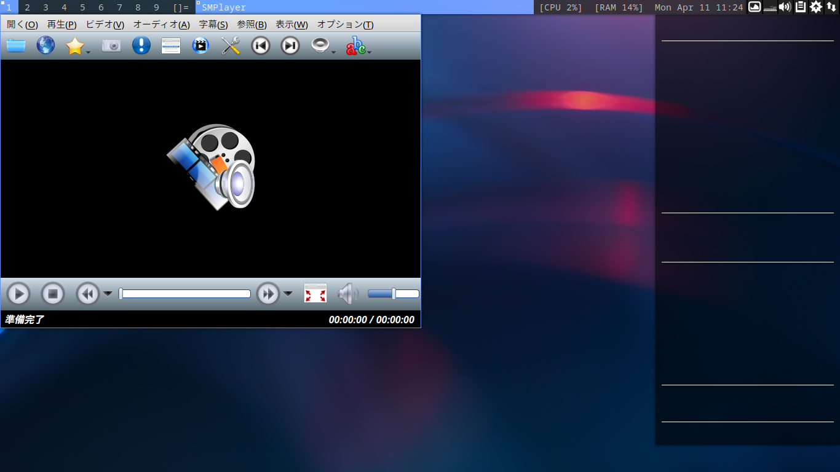Switch to workspace 9

(157, 7)
